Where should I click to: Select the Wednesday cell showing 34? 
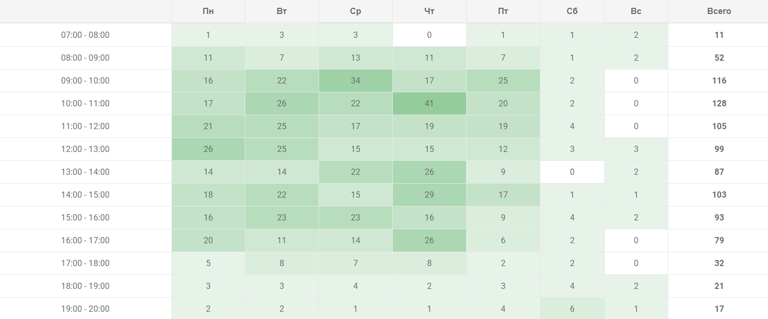pos(355,81)
